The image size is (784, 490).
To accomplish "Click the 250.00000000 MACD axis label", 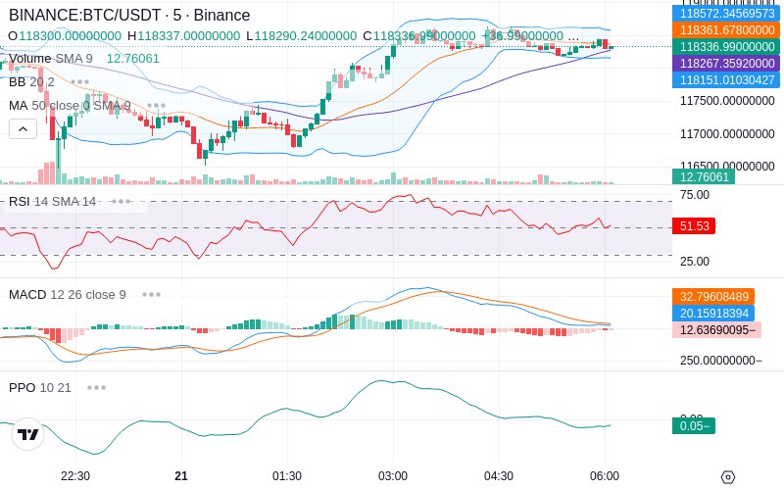I will (x=720, y=360).
